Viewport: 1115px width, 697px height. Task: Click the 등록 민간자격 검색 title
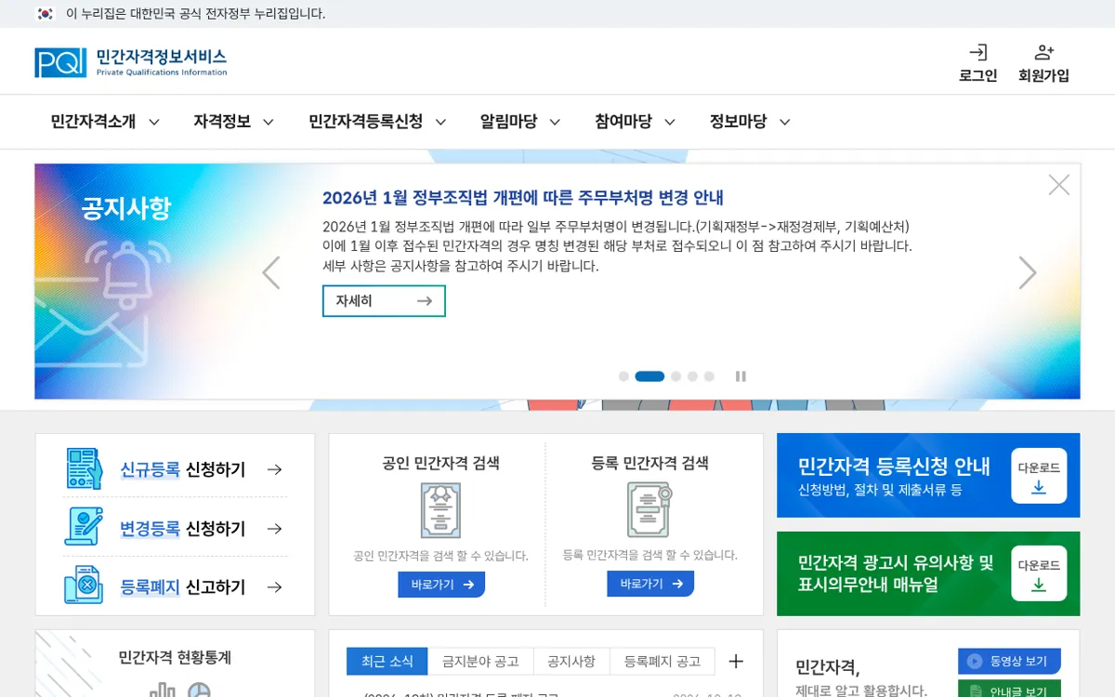pos(650,463)
